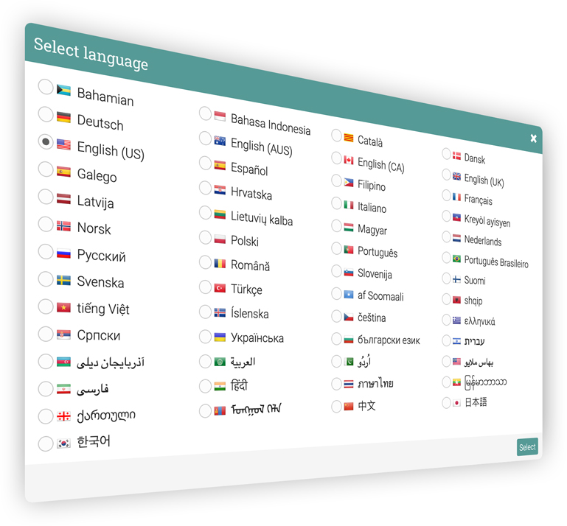Click the Georgian flag icon

pyautogui.click(x=63, y=416)
